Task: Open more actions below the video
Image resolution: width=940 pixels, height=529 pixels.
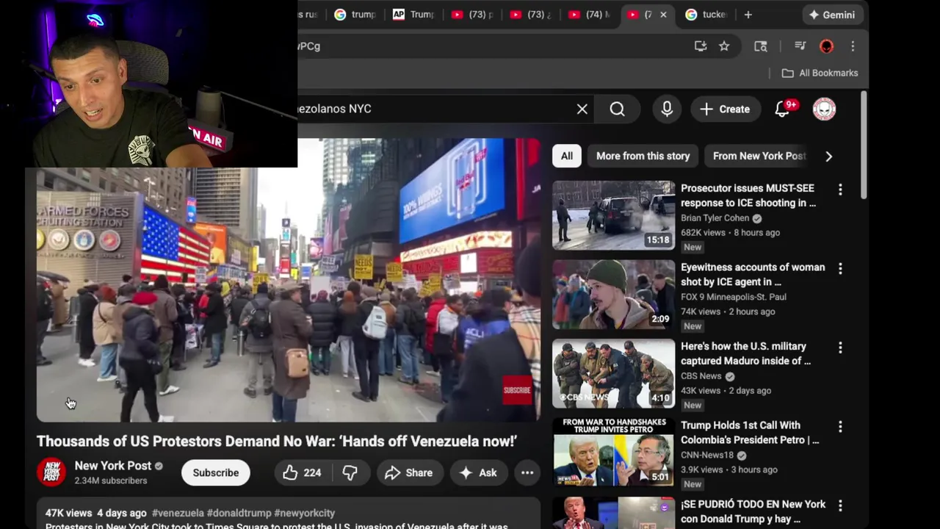Action: (x=527, y=472)
